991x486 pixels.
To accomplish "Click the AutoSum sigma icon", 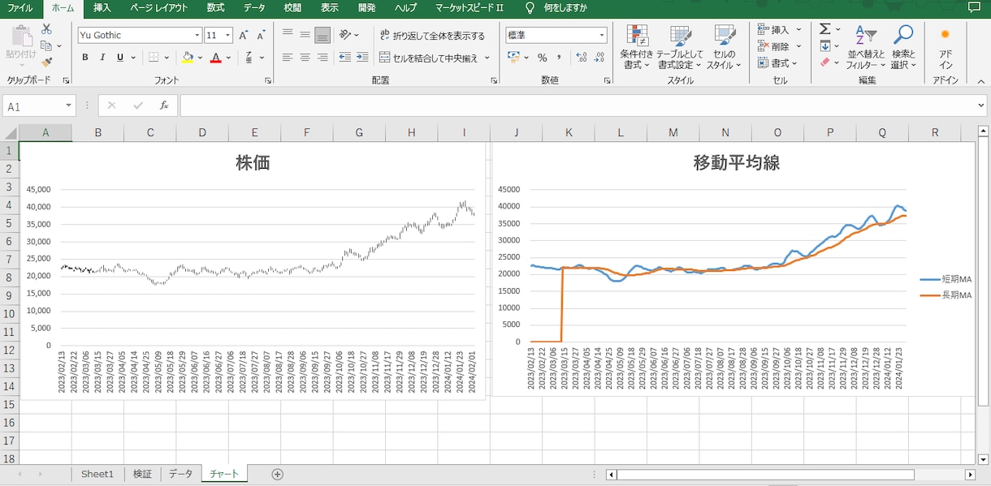I will point(825,29).
